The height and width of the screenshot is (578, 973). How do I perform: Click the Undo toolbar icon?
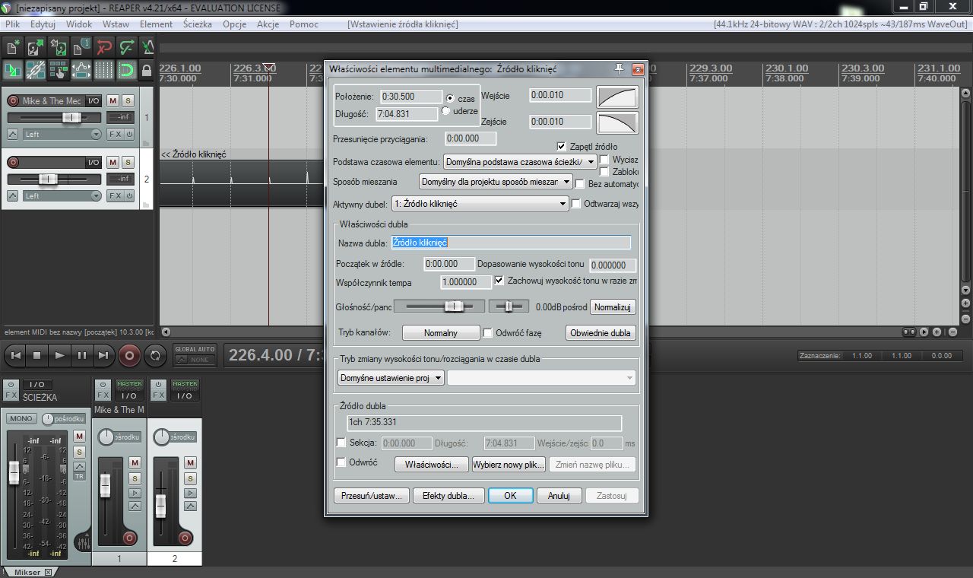[103, 47]
